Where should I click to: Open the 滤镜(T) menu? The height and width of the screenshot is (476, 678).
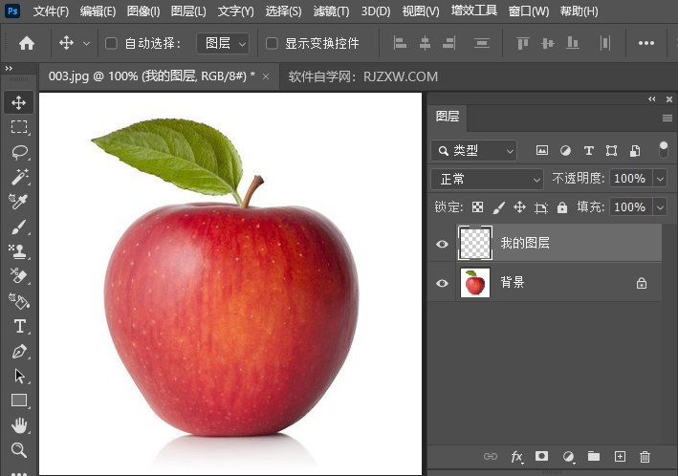tap(331, 11)
